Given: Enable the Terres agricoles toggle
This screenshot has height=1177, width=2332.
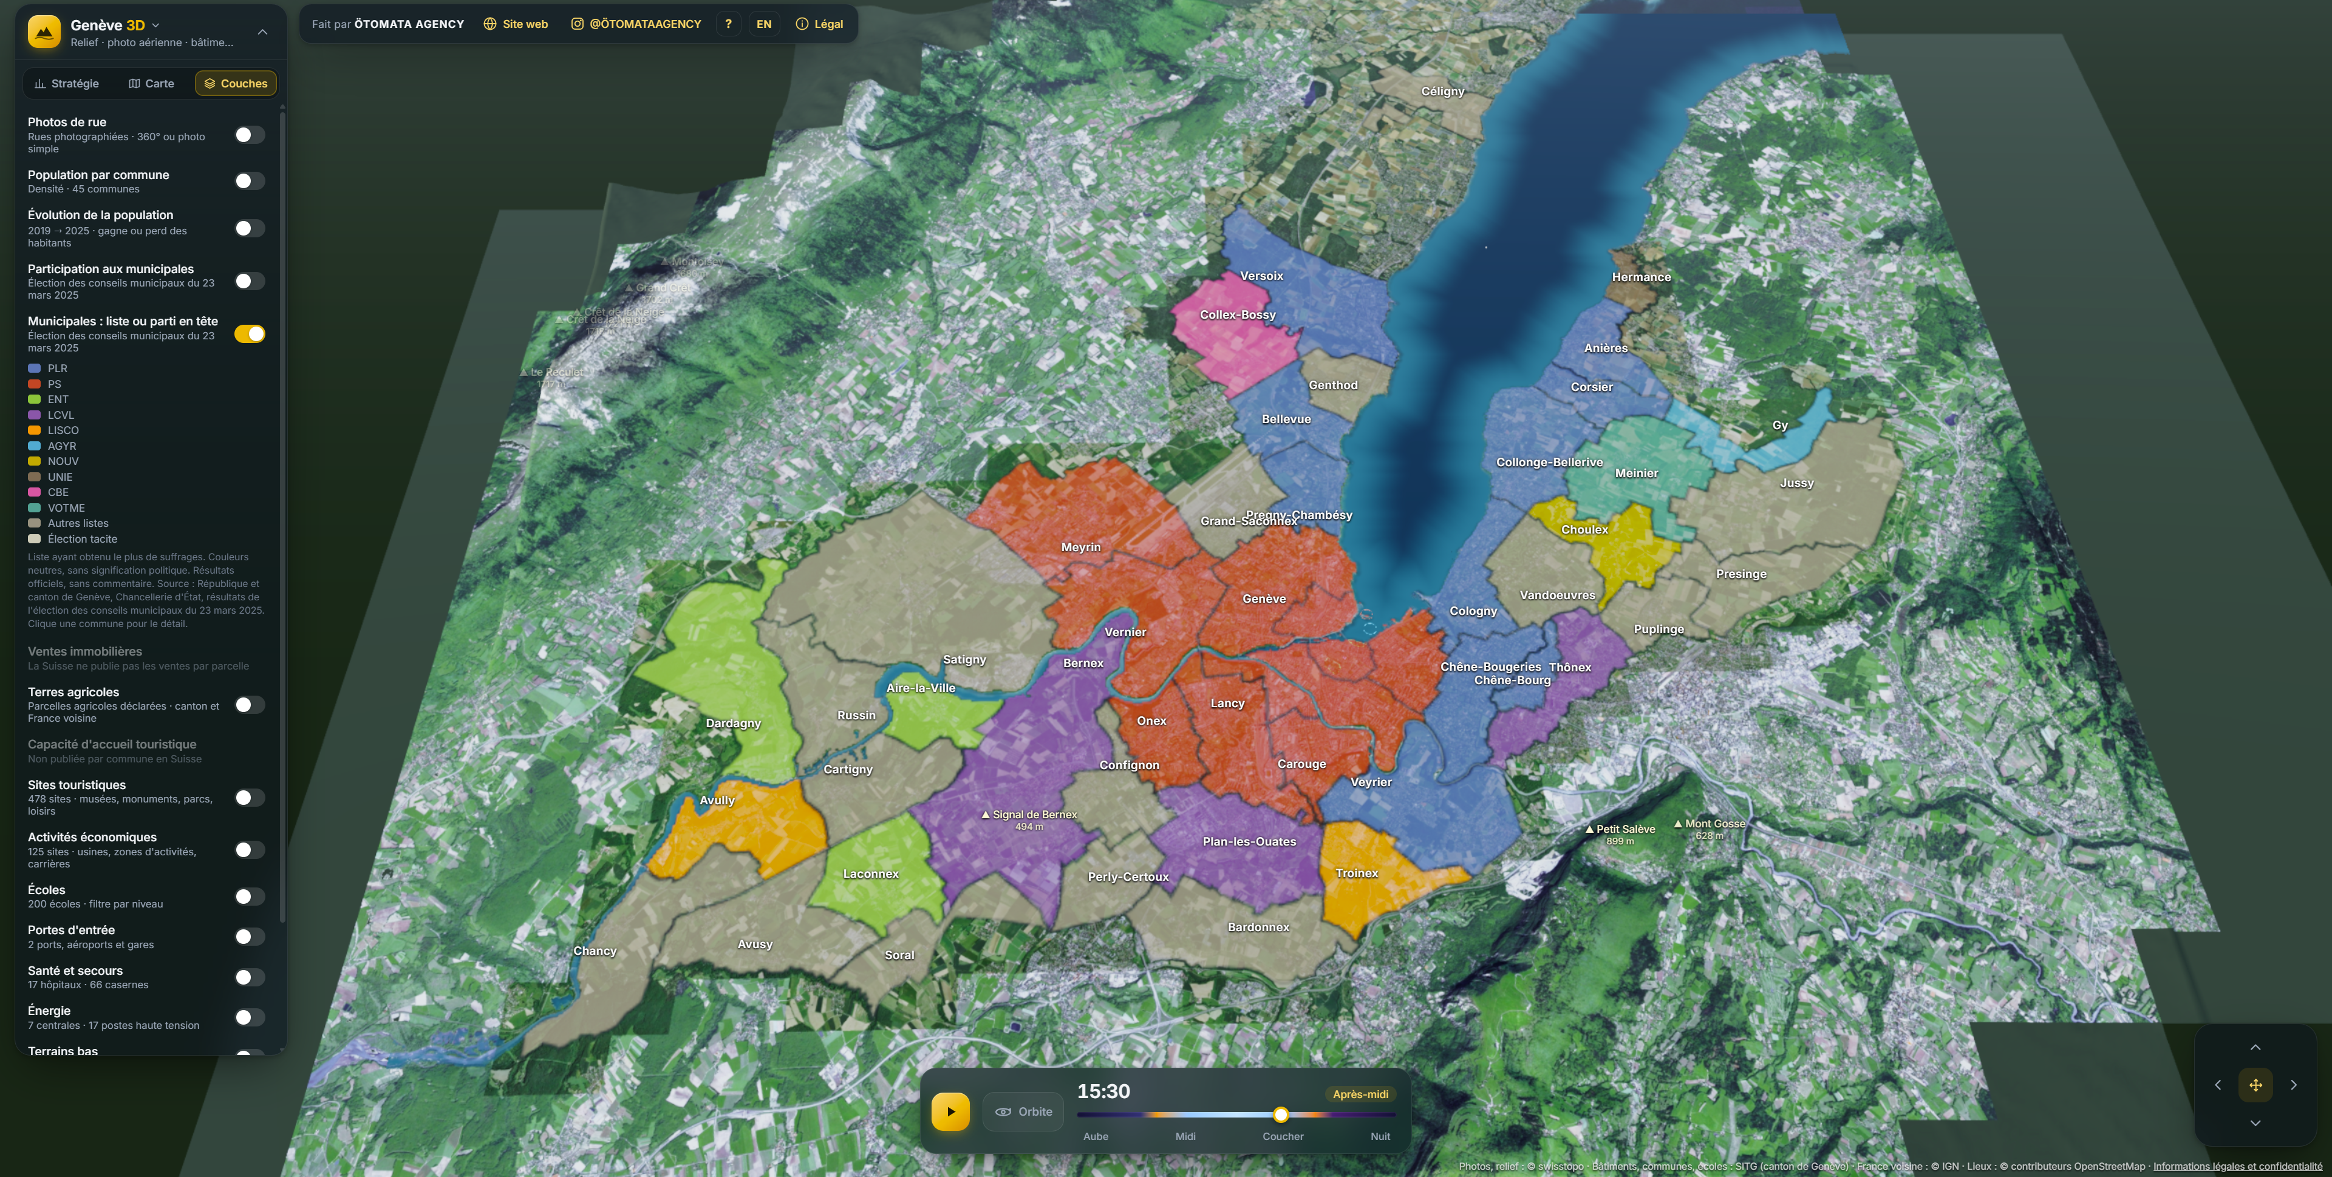Looking at the screenshot, I should click(x=250, y=705).
